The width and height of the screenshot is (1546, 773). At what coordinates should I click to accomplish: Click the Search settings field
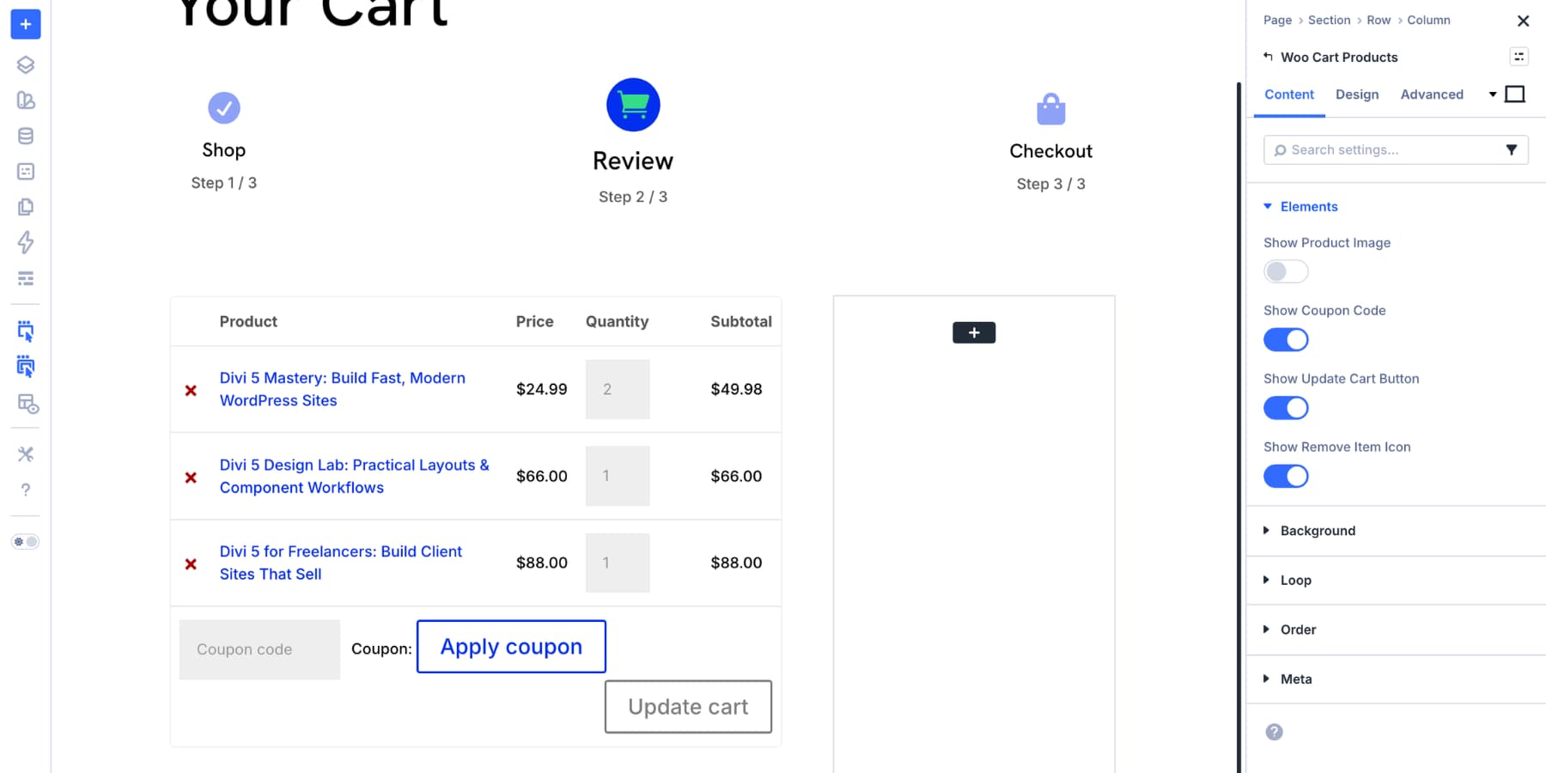pyautogui.click(x=1396, y=149)
